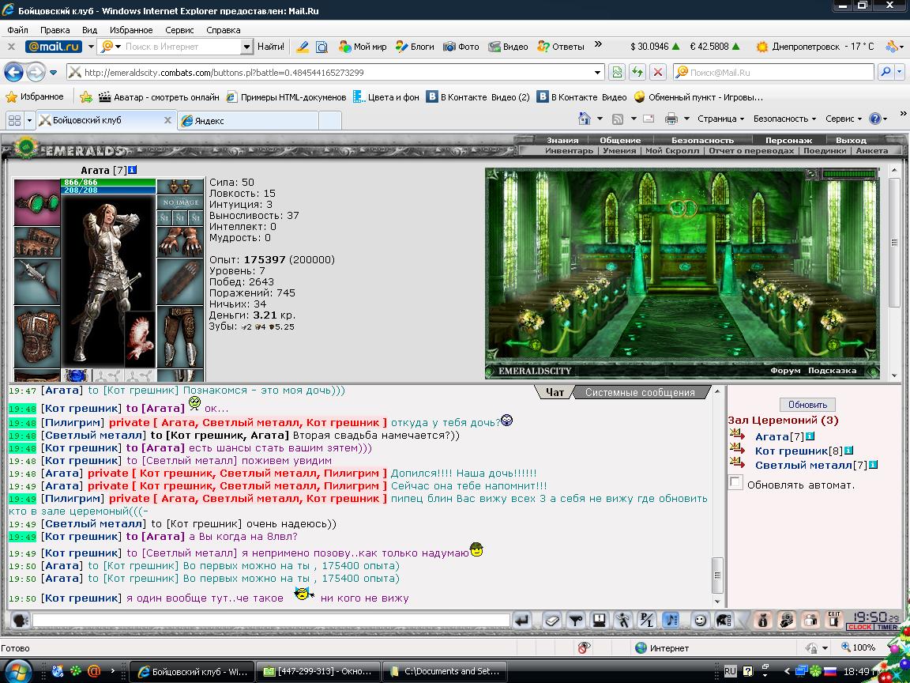910x683 pixels.
Task: Open the zoom level 100% dropdown
Action: (889, 647)
